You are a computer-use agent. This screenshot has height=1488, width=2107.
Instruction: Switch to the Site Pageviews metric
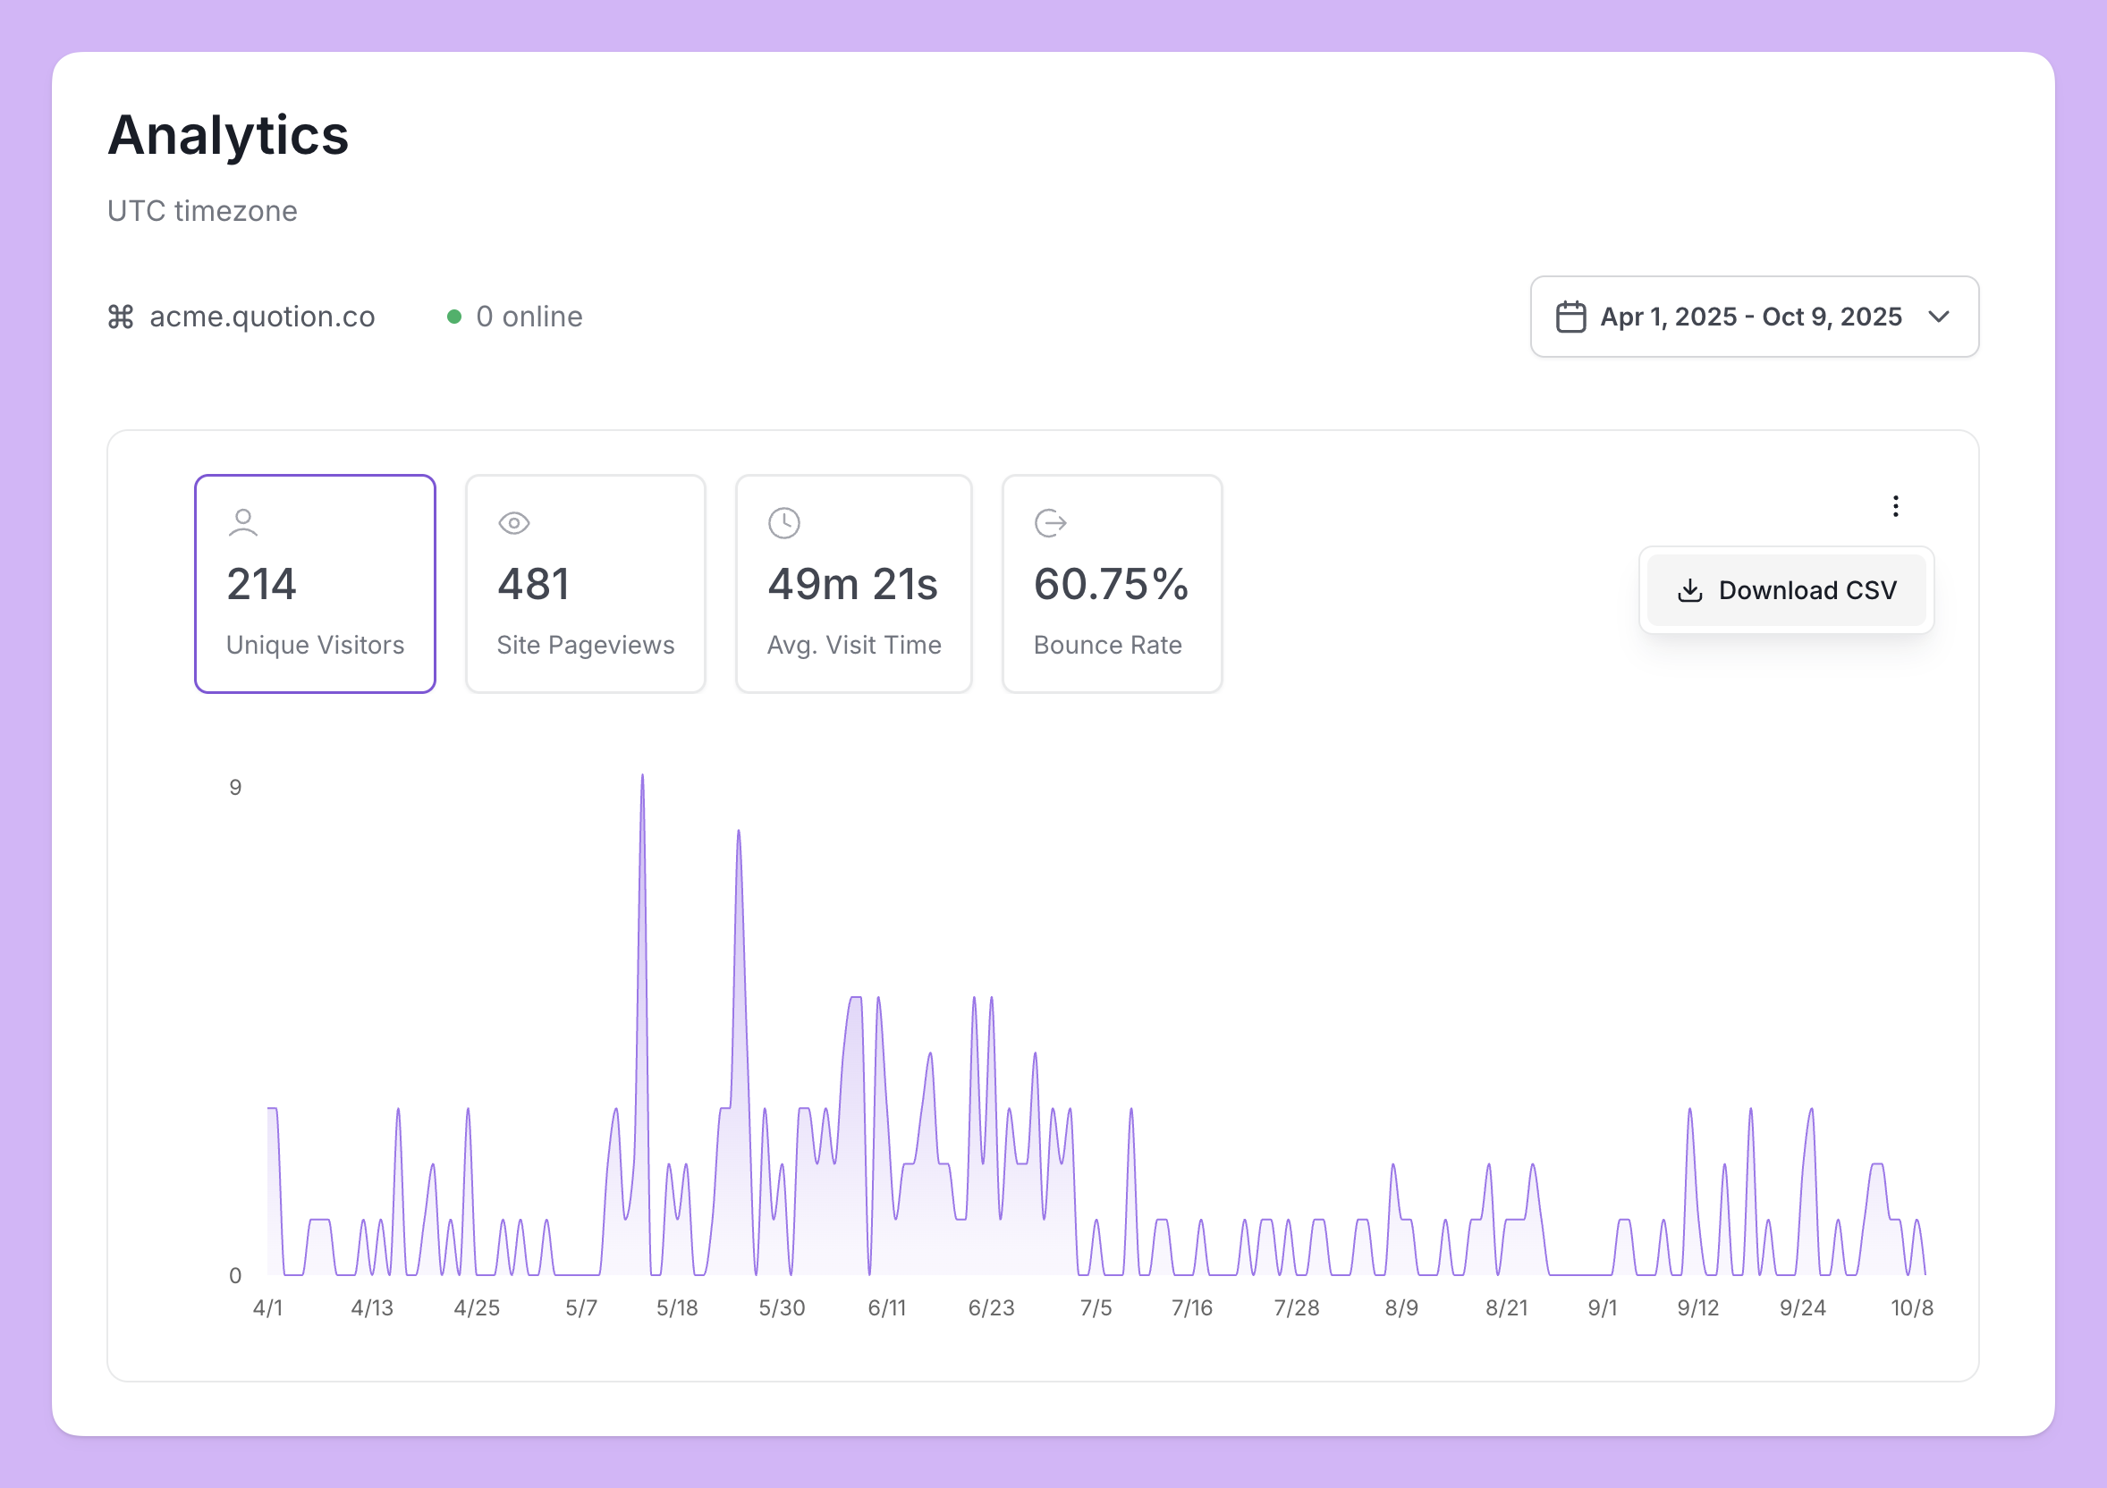point(585,583)
